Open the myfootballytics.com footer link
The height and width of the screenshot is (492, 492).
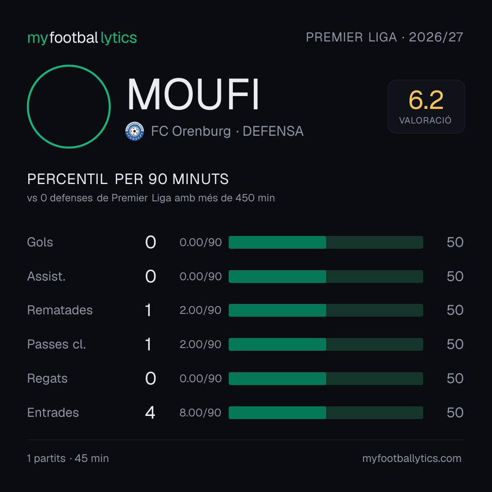[x=412, y=458]
